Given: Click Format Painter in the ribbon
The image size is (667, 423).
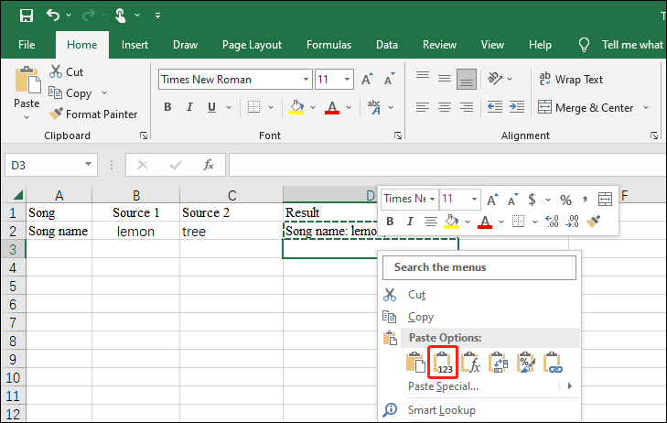Looking at the screenshot, I should click(x=93, y=114).
